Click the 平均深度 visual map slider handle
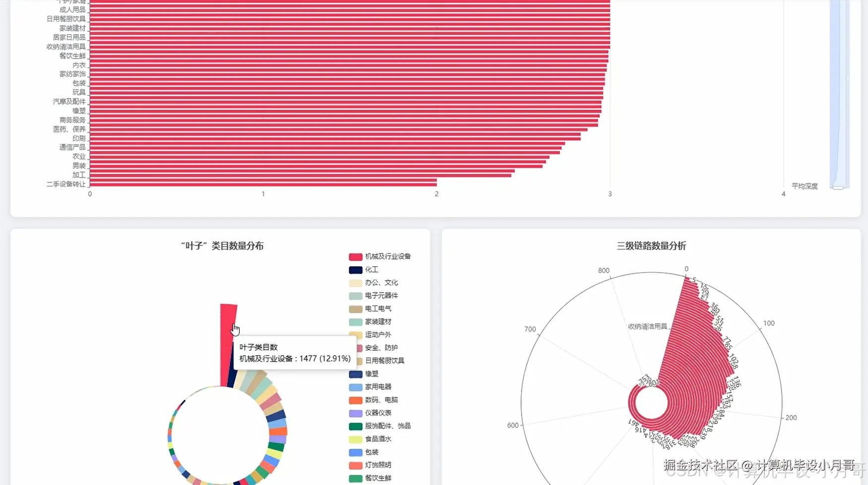The height and width of the screenshot is (485, 868). point(838,187)
